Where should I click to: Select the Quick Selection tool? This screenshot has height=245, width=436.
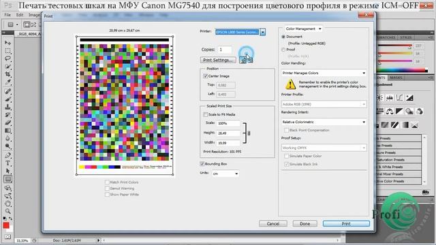[x=7, y=67]
